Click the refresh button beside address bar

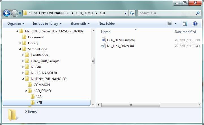[132, 13]
